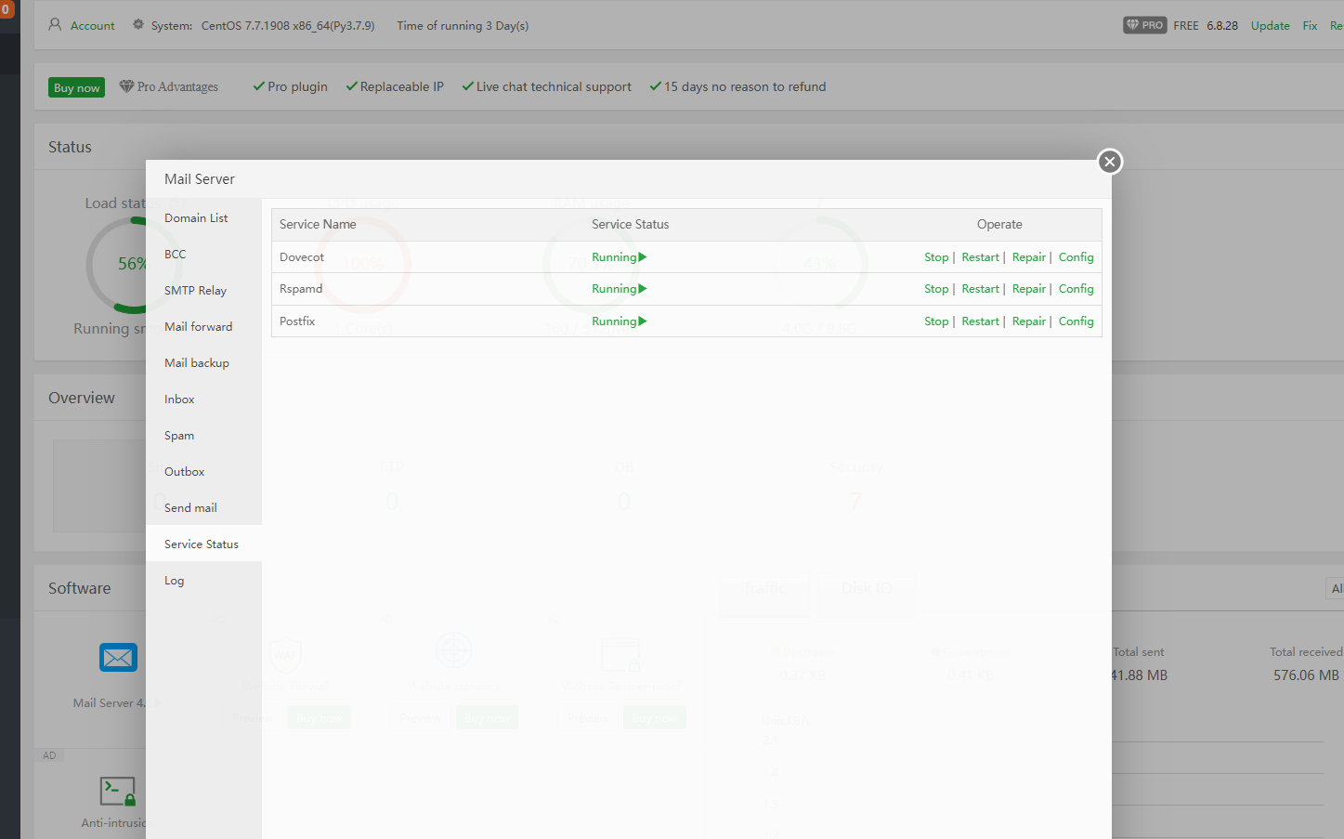Open Config for Rspamd

tap(1076, 289)
